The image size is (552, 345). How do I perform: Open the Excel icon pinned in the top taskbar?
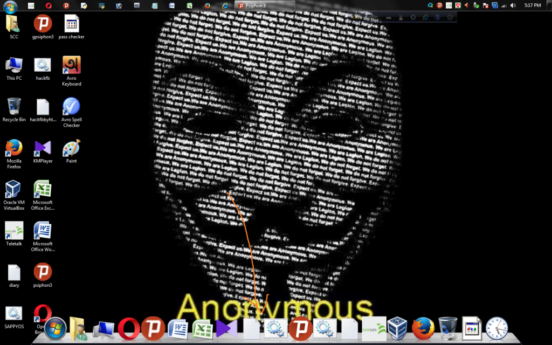pyautogui.click(x=189, y=5)
